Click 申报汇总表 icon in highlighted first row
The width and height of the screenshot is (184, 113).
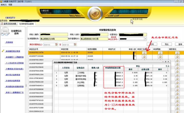coord(145,53)
